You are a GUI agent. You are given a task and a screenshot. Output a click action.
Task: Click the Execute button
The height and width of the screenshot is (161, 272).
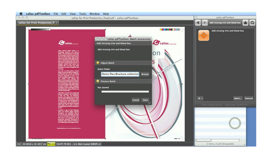[249, 98]
